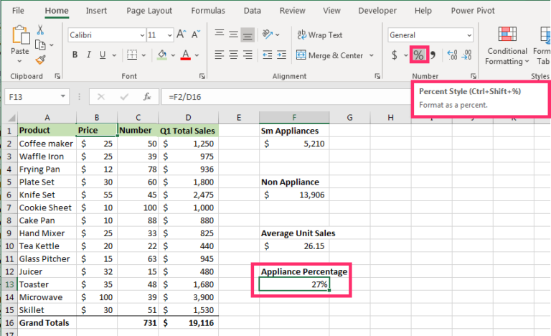Click the Merge & Center button
551x336 pixels.
pos(330,55)
